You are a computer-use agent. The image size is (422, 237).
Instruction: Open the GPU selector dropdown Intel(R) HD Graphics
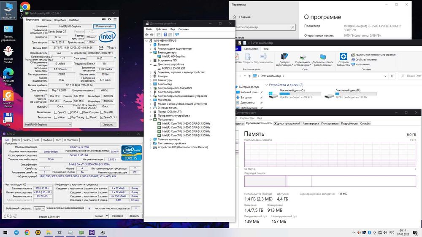click(x=48, y=125)
